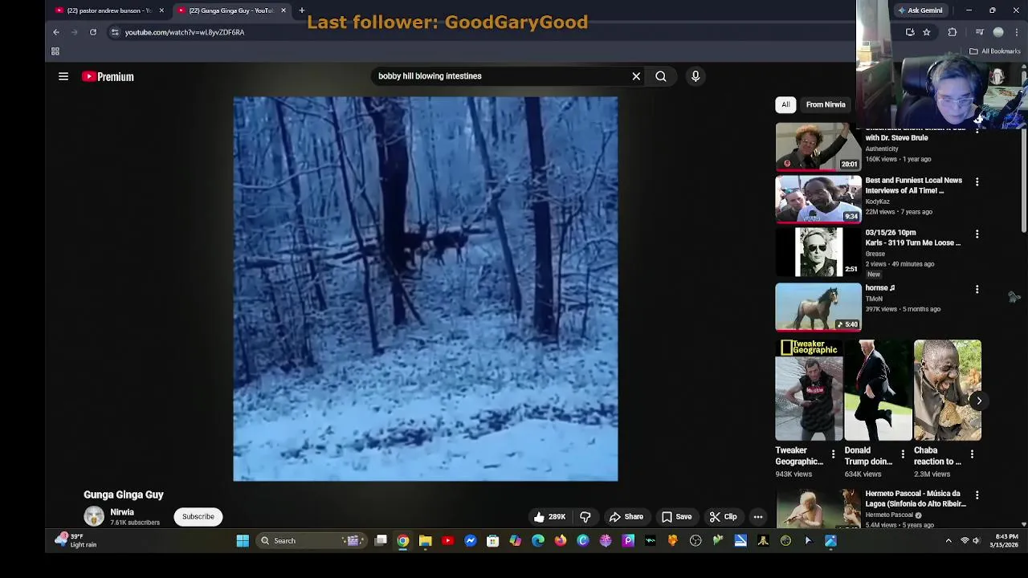Open Ask Gemini in Chrome
The width and height of the screenshot is (1028, 578).
tap(920, 10)
